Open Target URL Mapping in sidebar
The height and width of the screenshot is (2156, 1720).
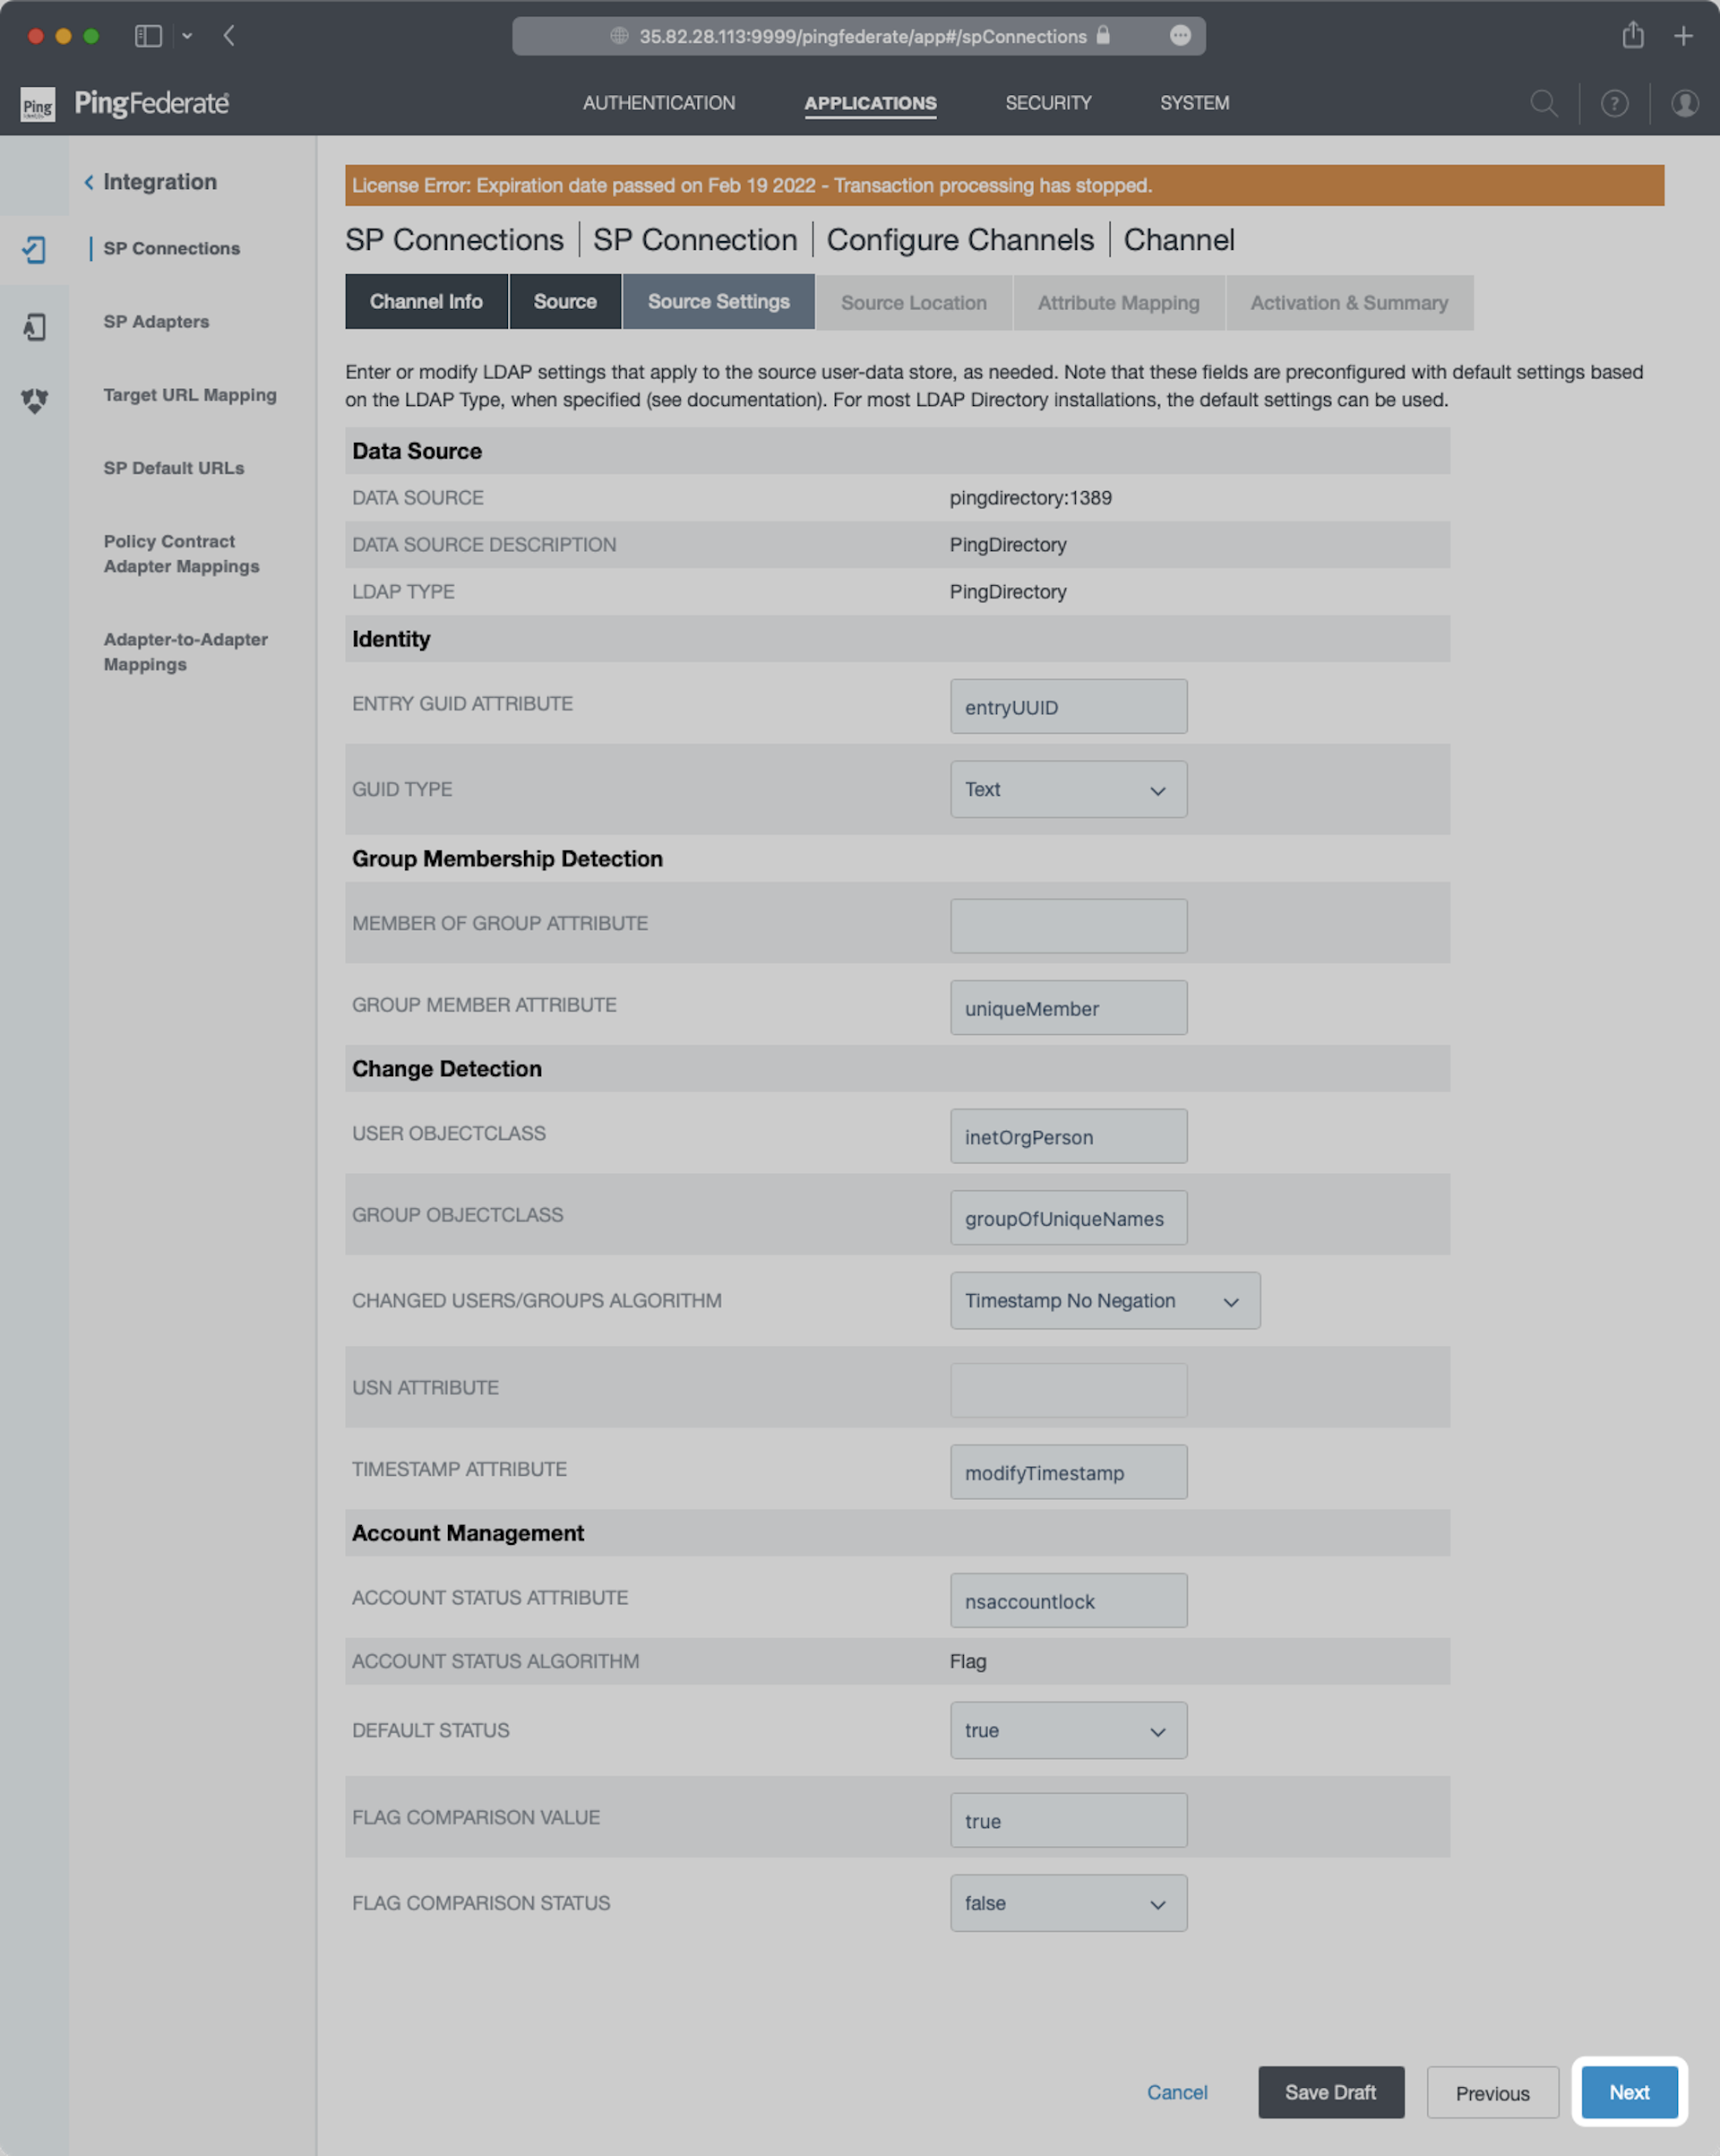tap(190, 395)
